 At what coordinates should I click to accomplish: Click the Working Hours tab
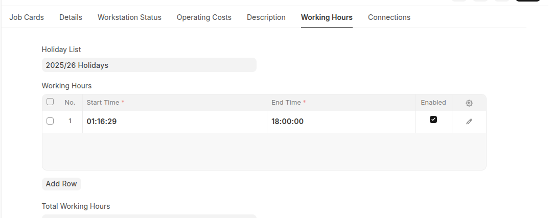[327, 17]
